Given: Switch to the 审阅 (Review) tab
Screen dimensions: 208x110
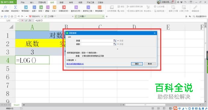Looking at the screenshot, I should [71, 2].
